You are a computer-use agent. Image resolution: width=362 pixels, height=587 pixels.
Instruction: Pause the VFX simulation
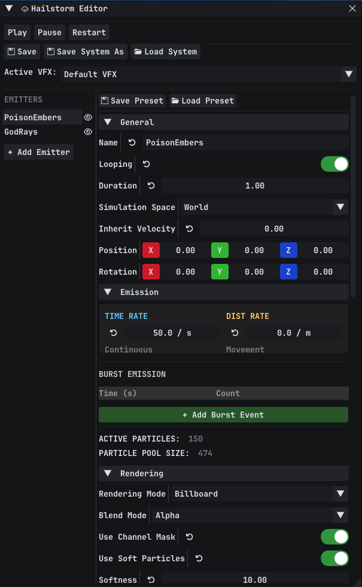(x=50, y=32)
